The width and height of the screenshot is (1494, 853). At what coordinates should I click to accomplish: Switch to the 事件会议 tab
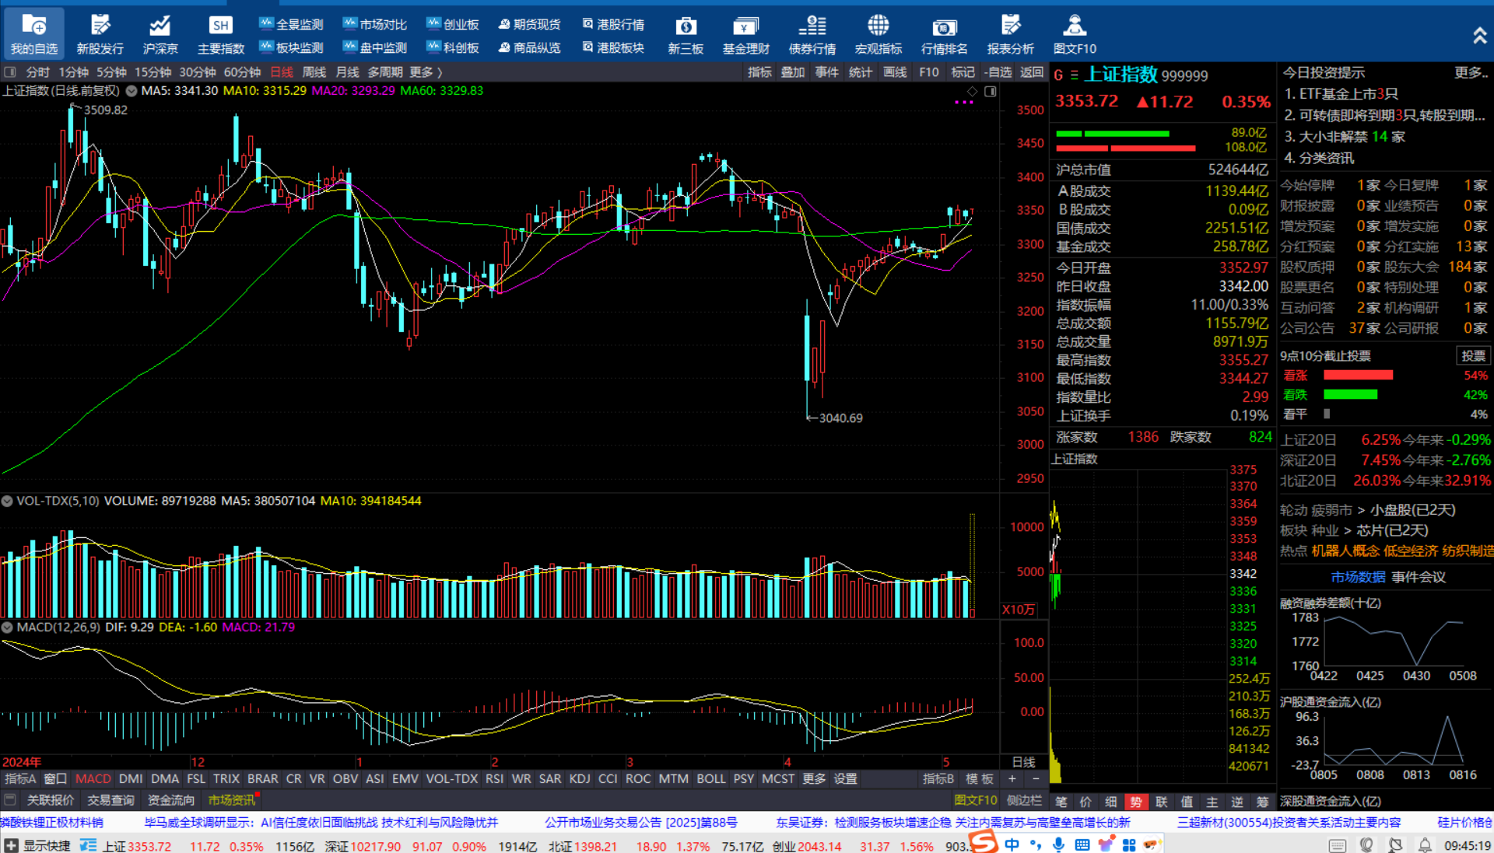pyautogui.click(x=1419, y=578)
